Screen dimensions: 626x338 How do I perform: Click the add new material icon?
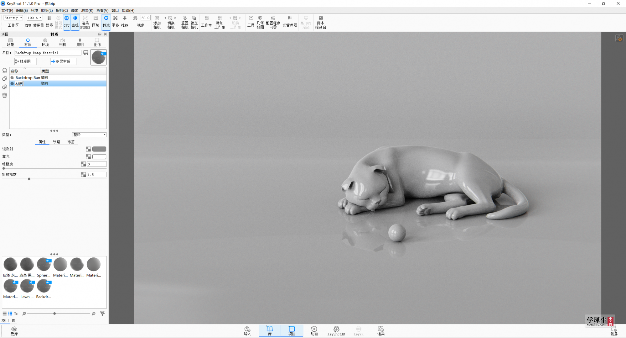tap(5, 71)
